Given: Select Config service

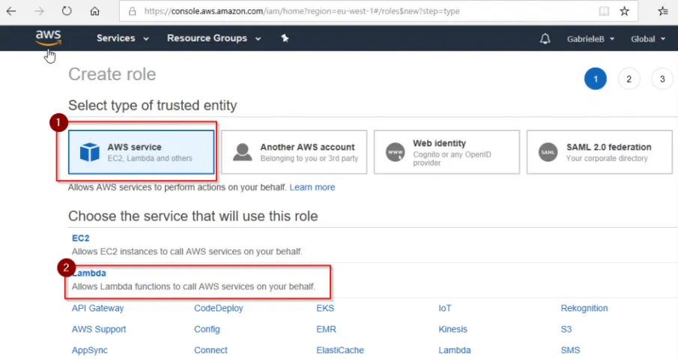Looking at the screenshot, I should 207,329.
